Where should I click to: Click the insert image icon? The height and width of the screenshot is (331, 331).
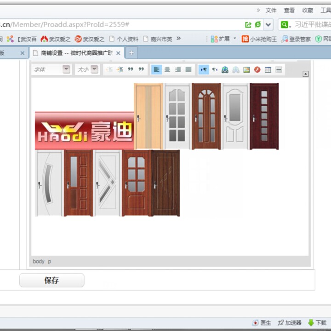click(x=246, y=70)
